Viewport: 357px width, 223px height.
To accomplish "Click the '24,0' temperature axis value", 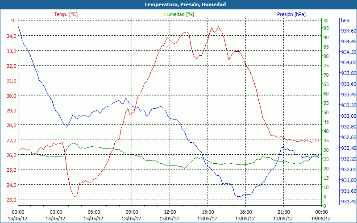I will [12, 185].
